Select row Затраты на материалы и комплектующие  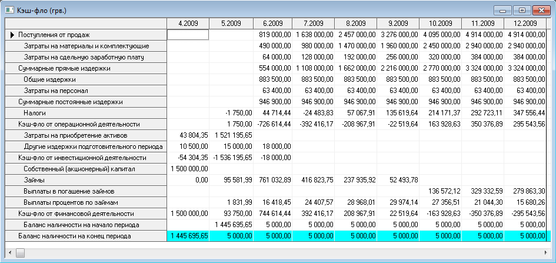click(x=86, y=46)
